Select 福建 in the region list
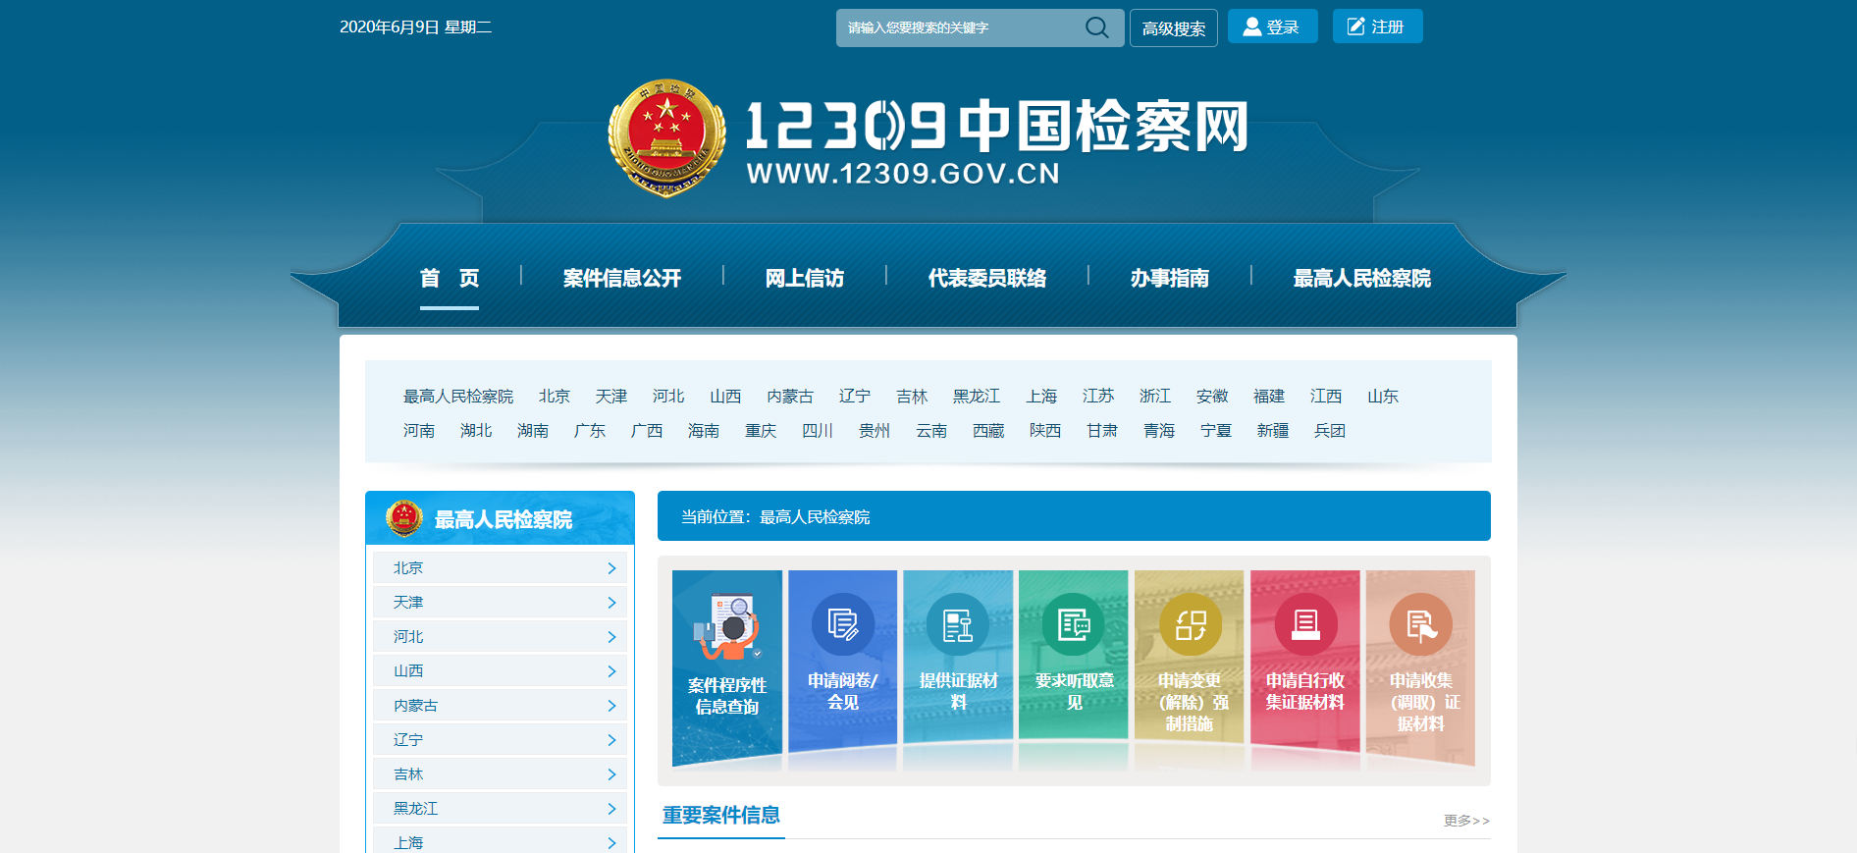Screen dimensions: 1857x853 1269,397
